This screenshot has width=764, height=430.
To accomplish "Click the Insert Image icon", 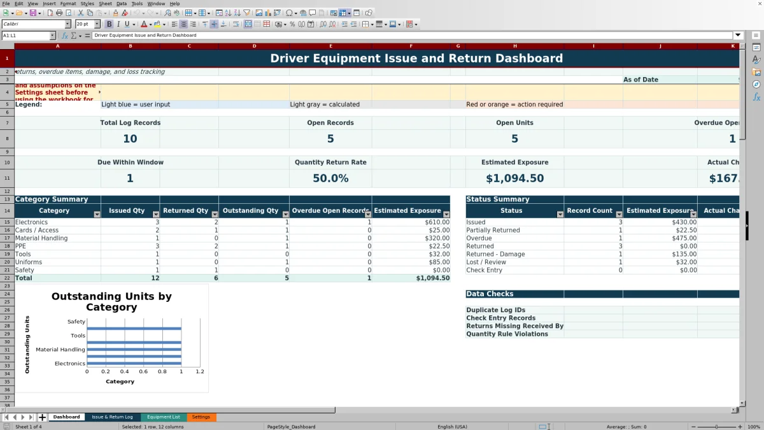I will click(x=259, y=13).
